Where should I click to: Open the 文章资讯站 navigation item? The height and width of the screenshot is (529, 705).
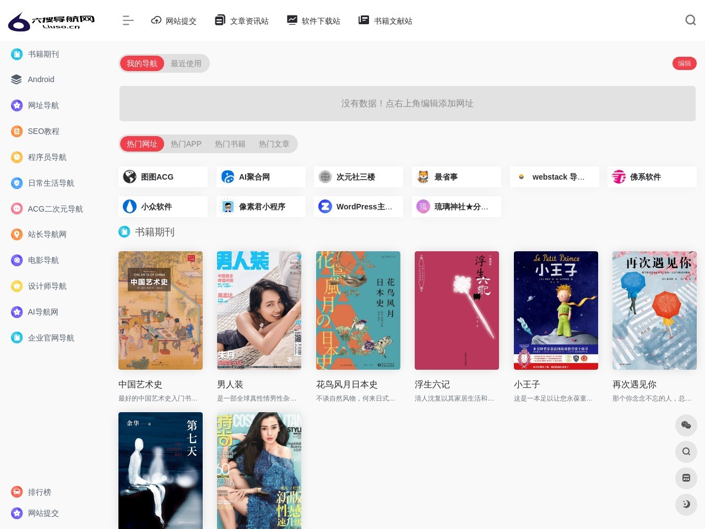(241, 20)
